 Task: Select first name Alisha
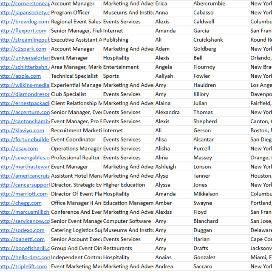[173, 149]
